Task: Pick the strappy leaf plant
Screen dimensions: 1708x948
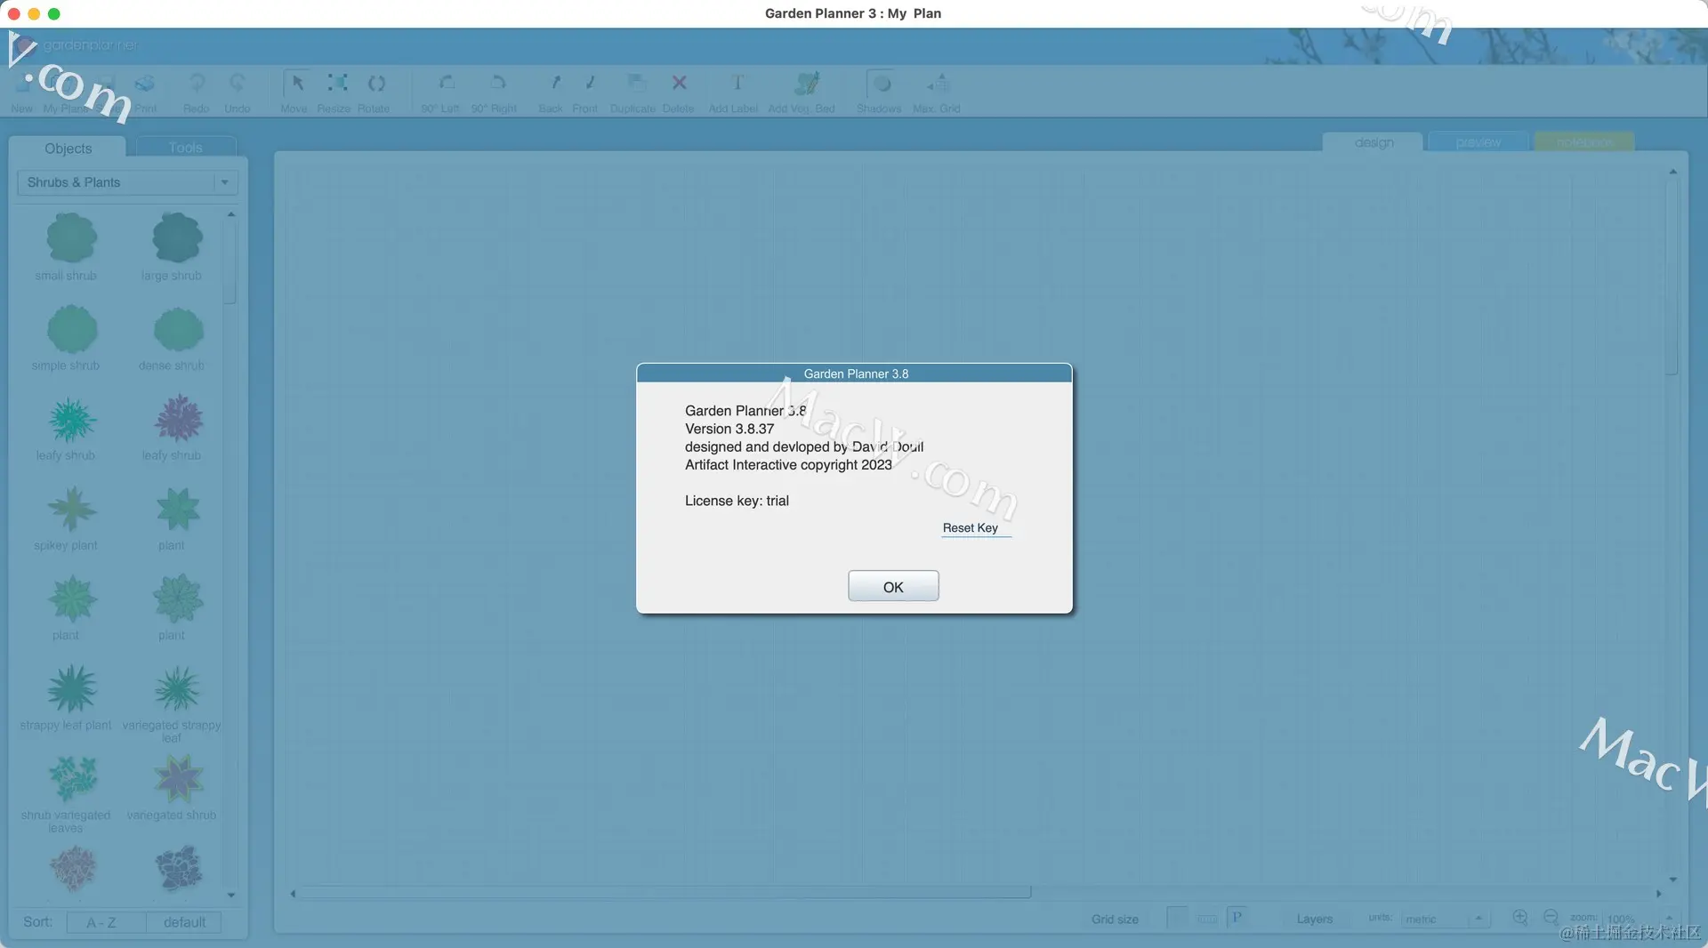Action: [x=71, y=689]
